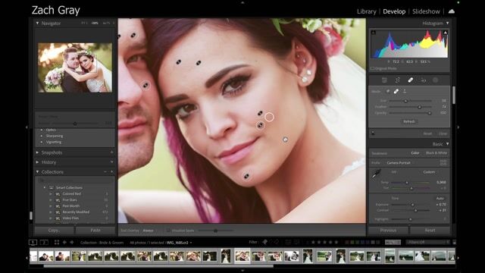Open the Masking tool circle icon
485x273 pixels.
(435, 80)
